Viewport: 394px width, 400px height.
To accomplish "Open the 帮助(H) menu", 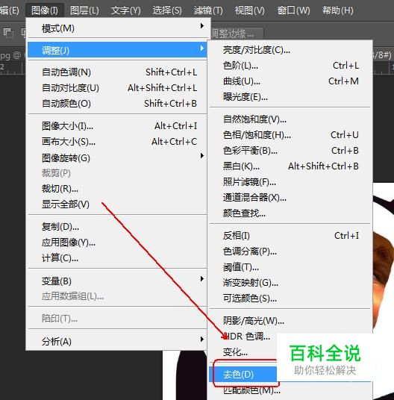I will (x=337, y=10).
